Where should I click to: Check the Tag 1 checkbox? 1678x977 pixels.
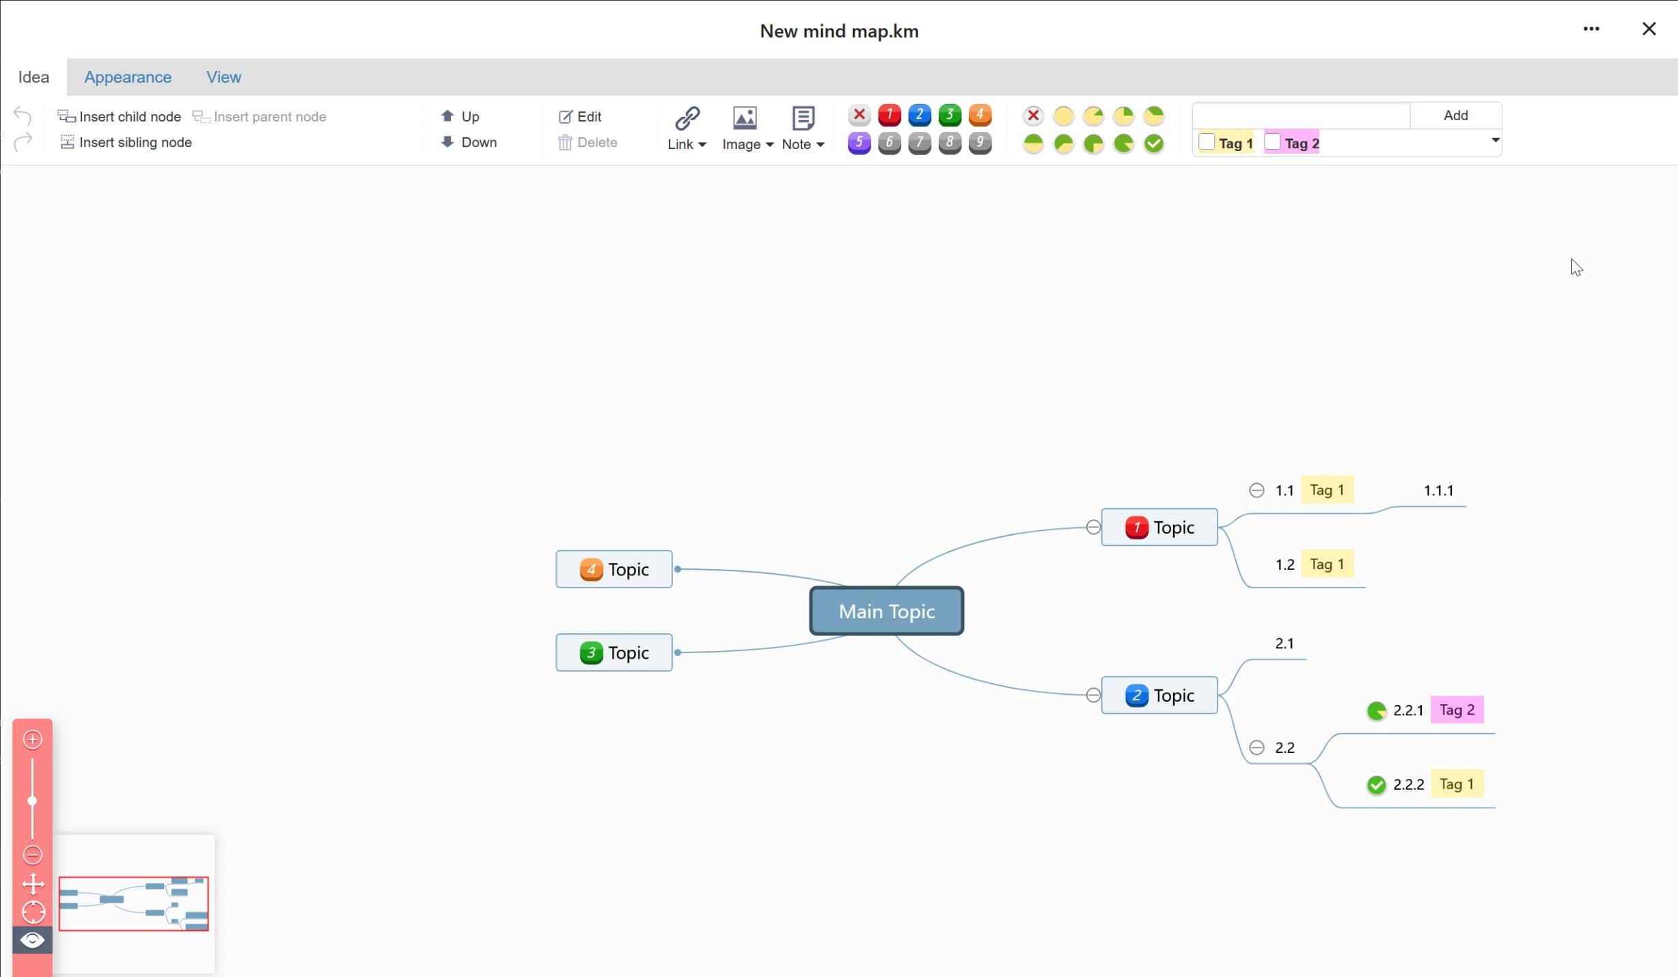[1207, 142]
